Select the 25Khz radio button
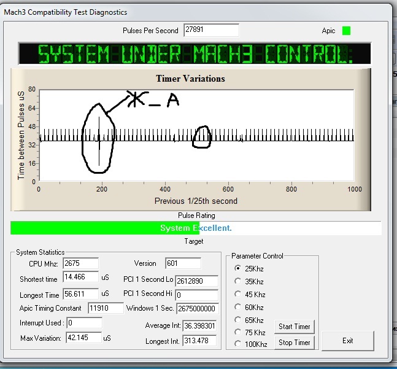Screen dimensions: 397x369 pyautogui.click(x=237, y=268)
